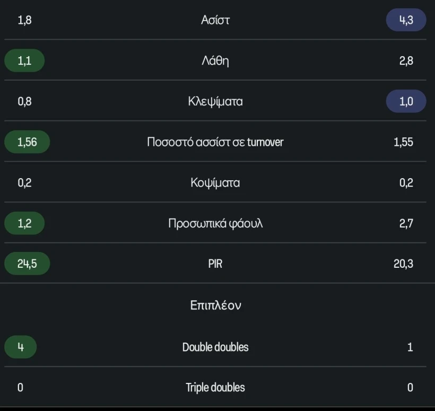435x411 pixels.
Task: Click the green 1,56 turnover ratio badge
Action: (27, 142)
